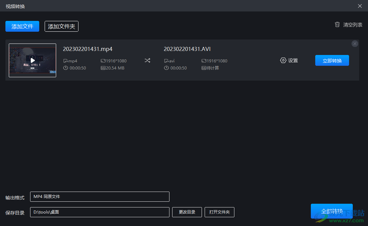This screenshot has height=226, width=368.
Task: Click the source file size kb icon
Action: 103,68
